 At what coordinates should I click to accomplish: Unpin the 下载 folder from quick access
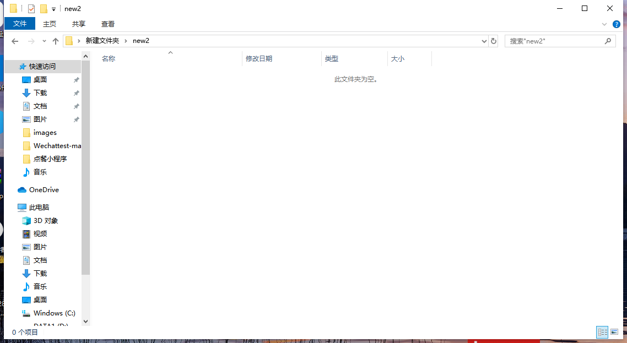pos(77,92)
